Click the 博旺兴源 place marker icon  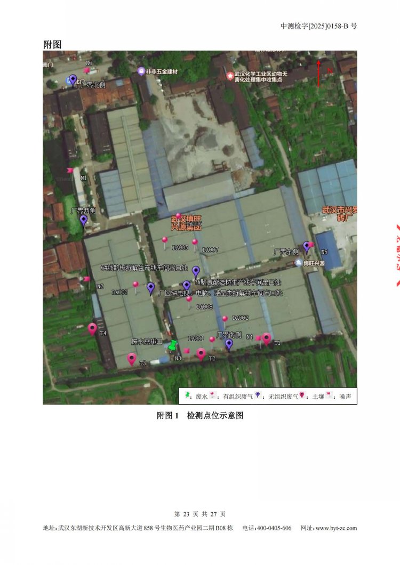click(300, 263)
